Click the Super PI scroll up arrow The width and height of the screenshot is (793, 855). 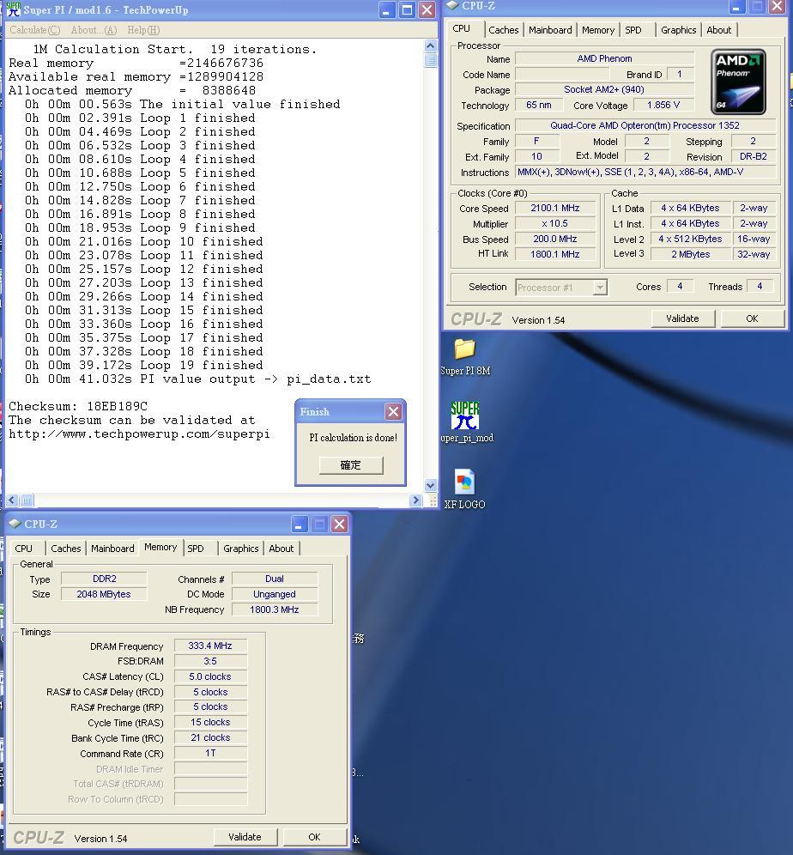[x=430, y=45]
